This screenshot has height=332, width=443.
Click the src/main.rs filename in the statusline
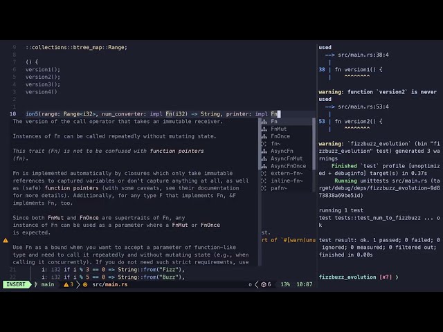click(x=110, y=284)
